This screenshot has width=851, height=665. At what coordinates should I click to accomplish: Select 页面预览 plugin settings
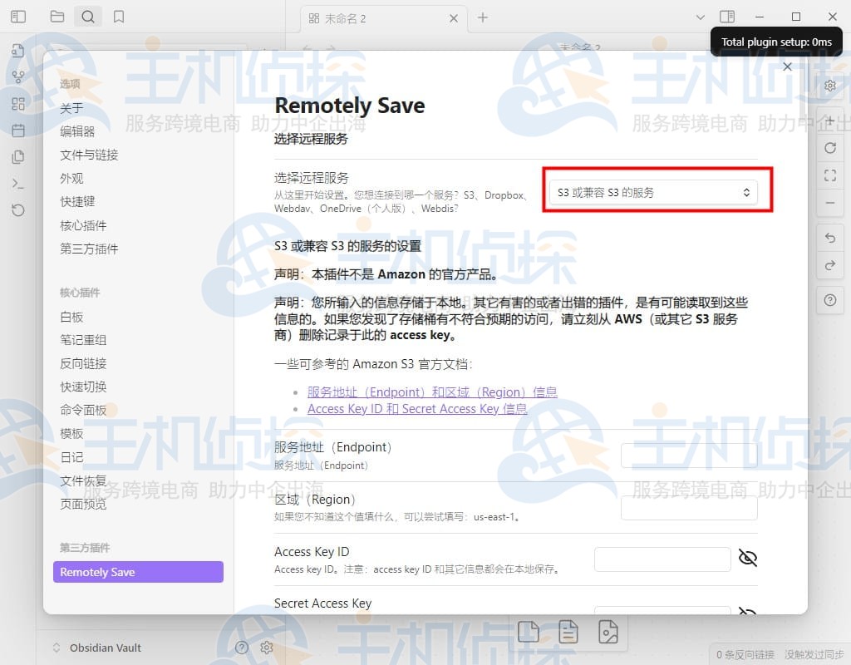pos(83,504)
